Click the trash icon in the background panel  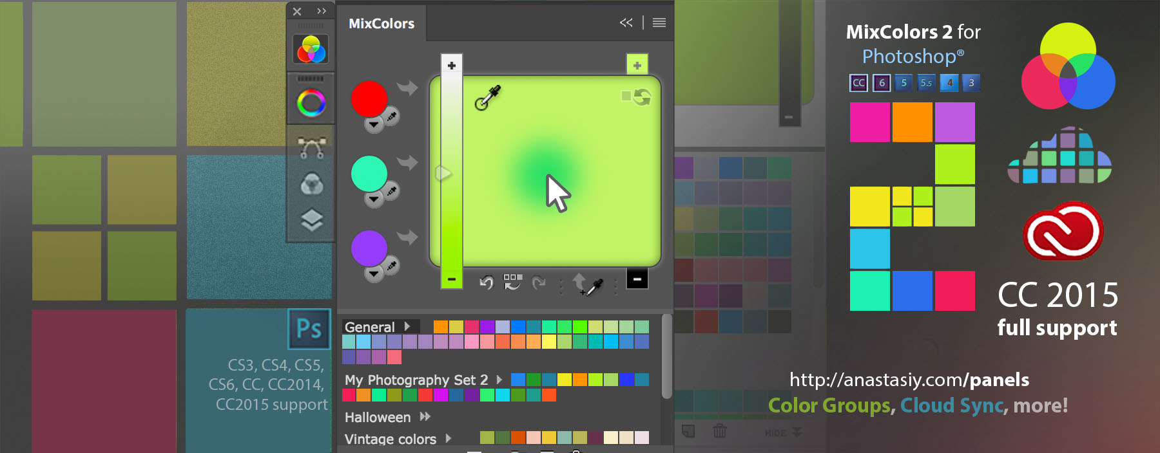(x=720, y=431)
